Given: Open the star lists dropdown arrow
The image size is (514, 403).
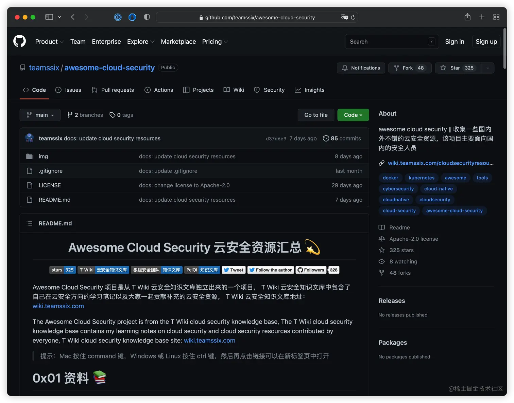Looking at the screenshot, I should click(x=487, y=68).
